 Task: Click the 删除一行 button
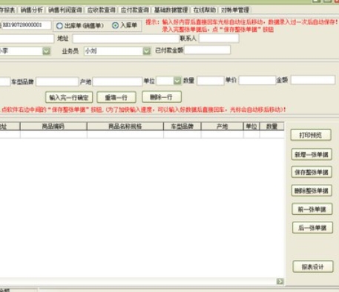[162, 97]
